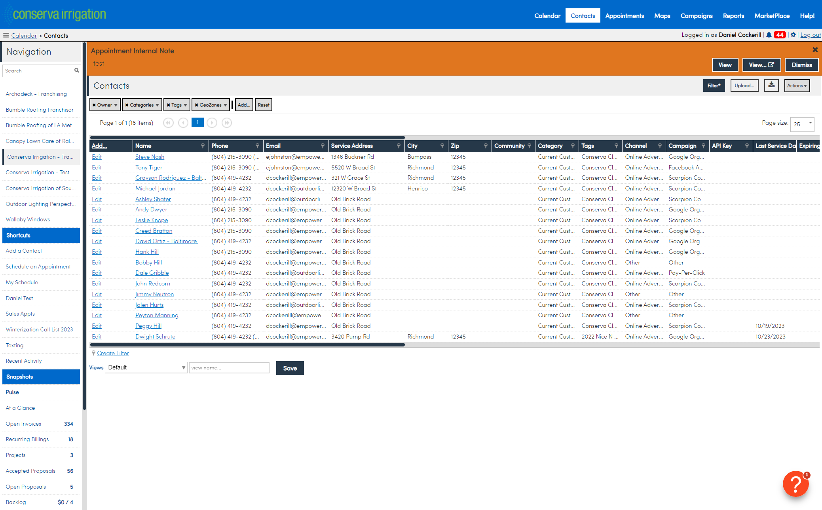The height and width of the screenshot is (510, 822).
Task: Edit the Michael Jordan contact row
Action: pyautogui.click(x=97, y=188)
